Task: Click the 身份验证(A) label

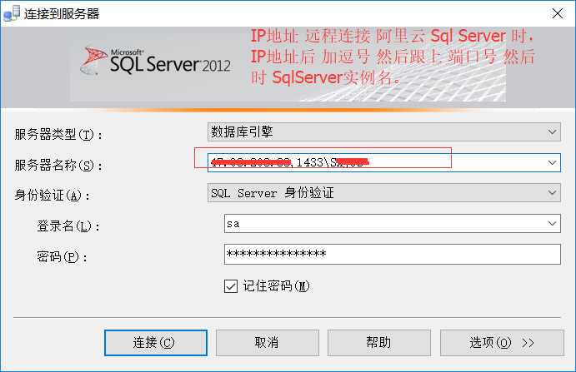Action: click(53, 196)
